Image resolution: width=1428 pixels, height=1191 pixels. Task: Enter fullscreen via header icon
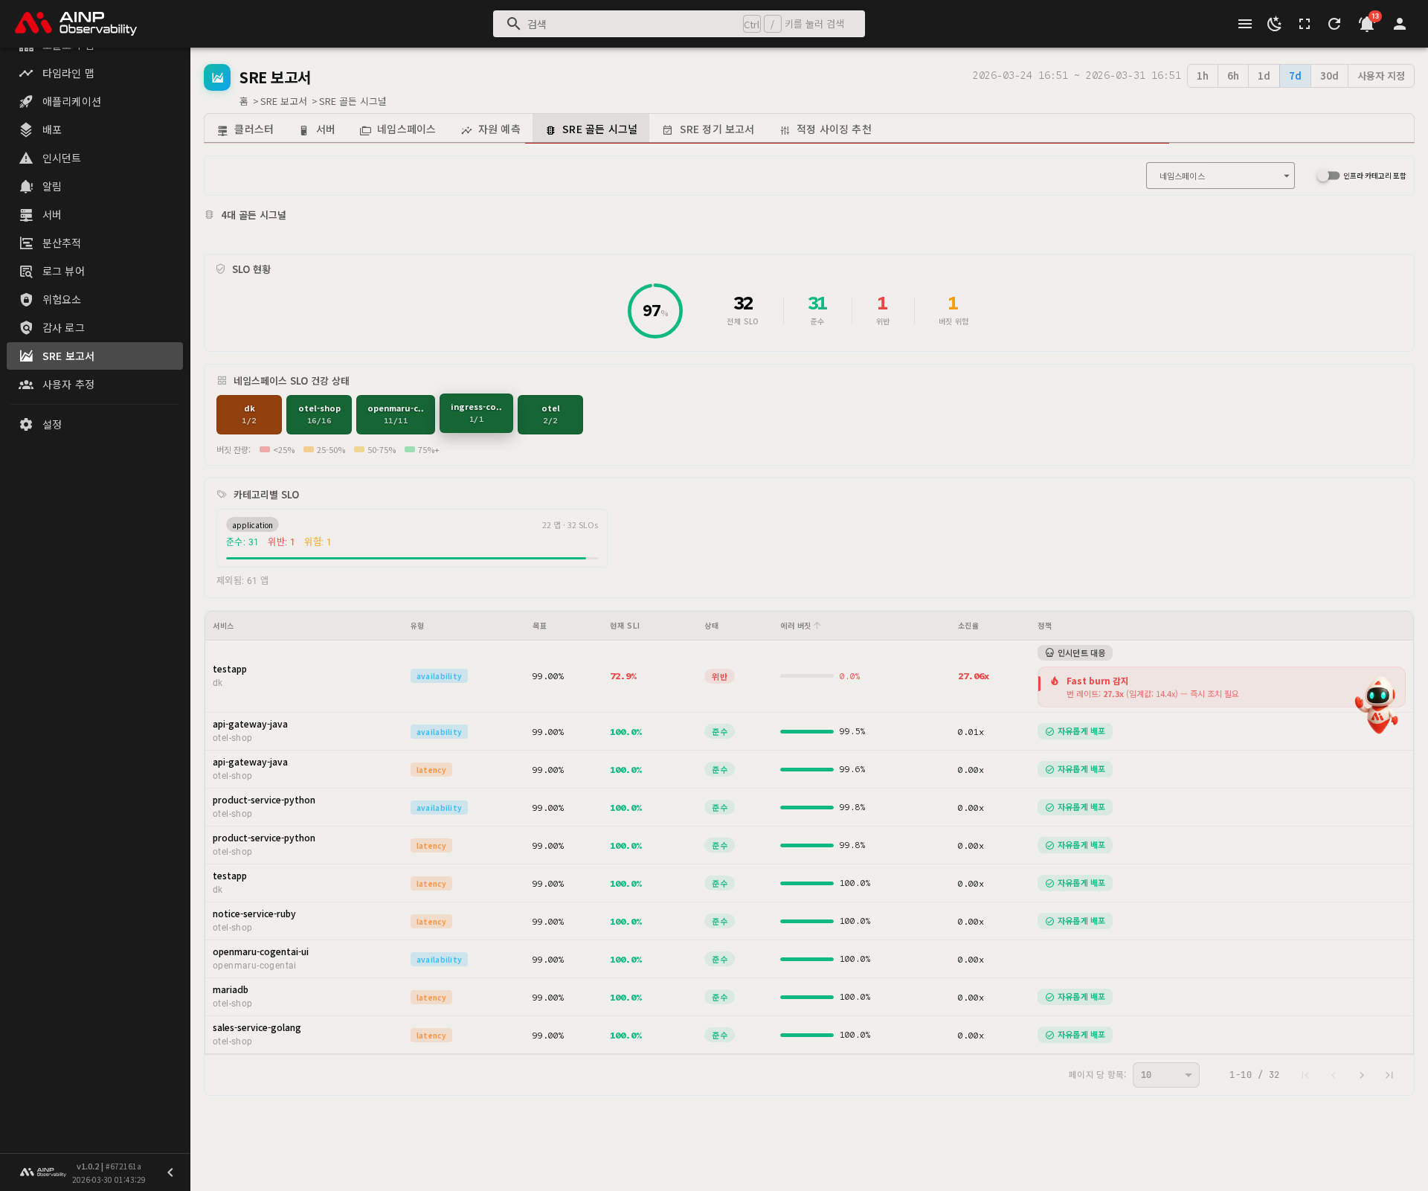[x=1305, y=24]
